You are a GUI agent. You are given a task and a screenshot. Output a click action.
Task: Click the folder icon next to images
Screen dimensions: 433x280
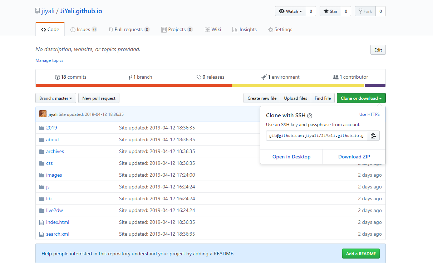pyautogui.click(x=41, y=175)
